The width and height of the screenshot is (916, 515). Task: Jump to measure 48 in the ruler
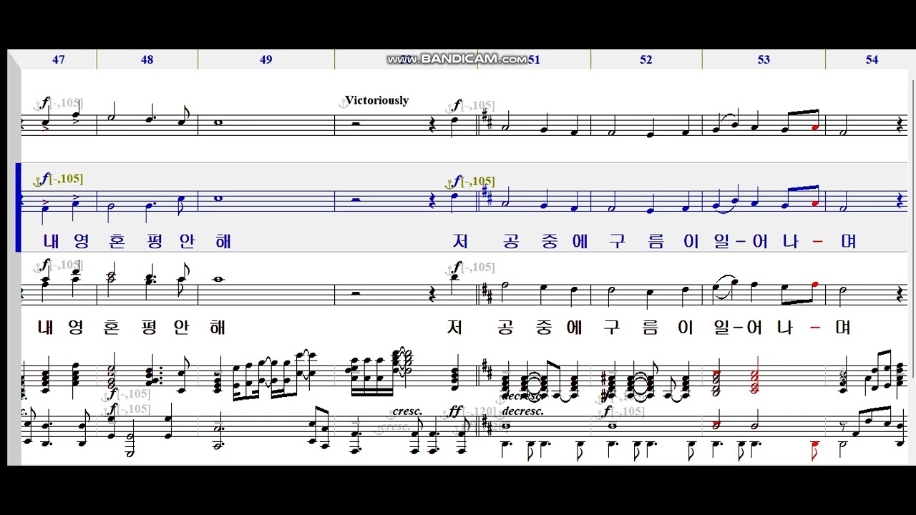tap(147, 60)
